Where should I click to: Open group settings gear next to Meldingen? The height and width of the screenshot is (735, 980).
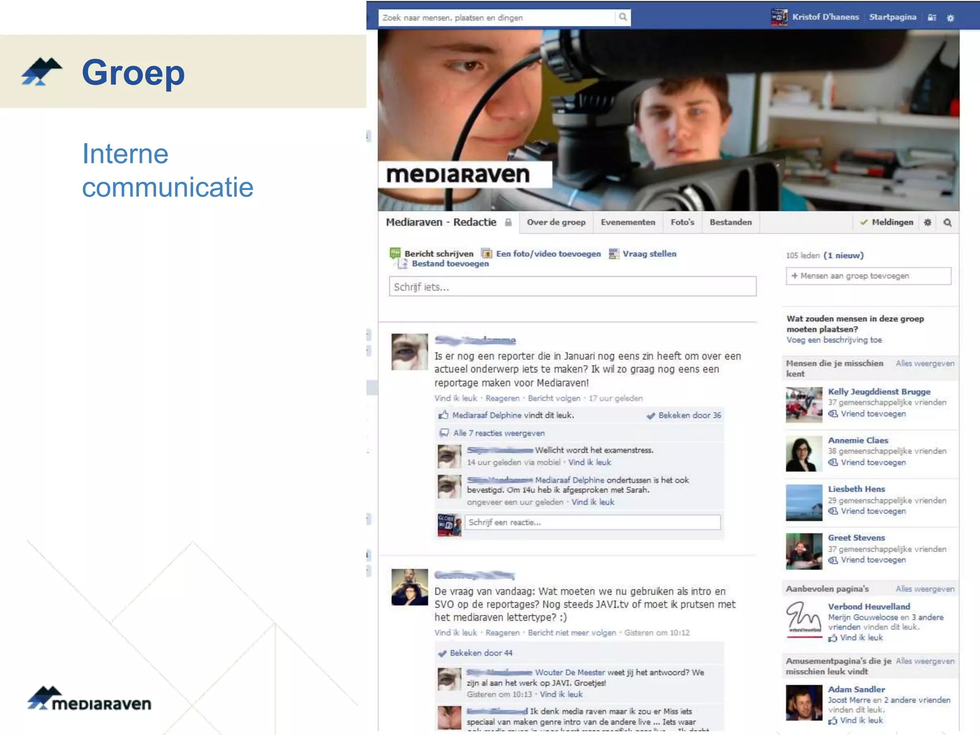pyautogui.click(x=927, y=223)
